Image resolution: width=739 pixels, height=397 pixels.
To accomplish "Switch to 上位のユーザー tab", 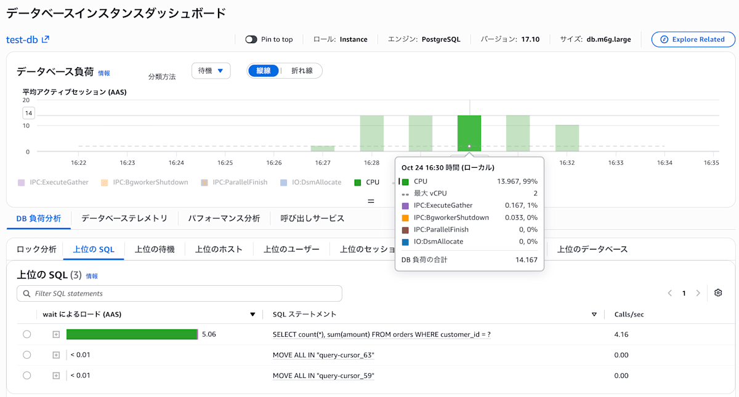I will click(292, 250).
